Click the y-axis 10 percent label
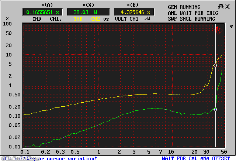Image resolution: width=236 pixels, height=161 pixels. coord(8,55)
